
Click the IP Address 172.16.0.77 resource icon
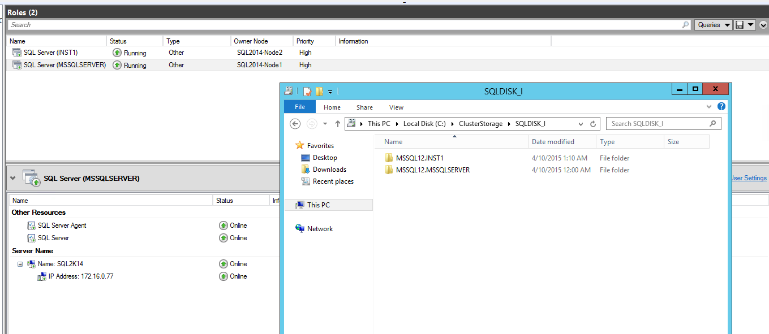tap(42, 276)
